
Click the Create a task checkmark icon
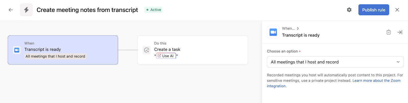(147, 50)
